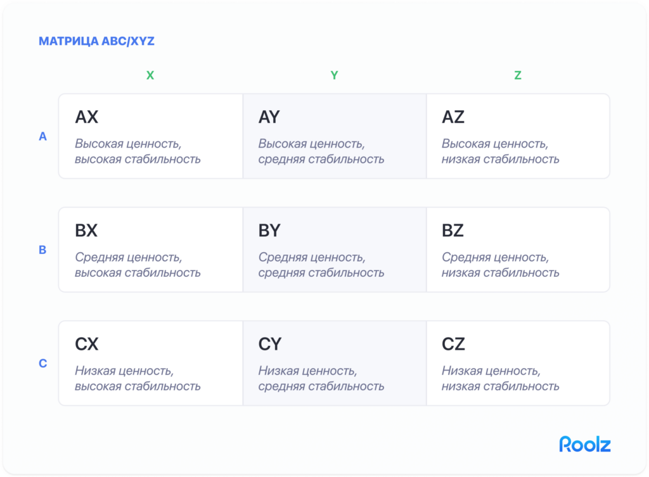Select the BZ matrix cell
649x477 pixels.
tap(518, 250)
